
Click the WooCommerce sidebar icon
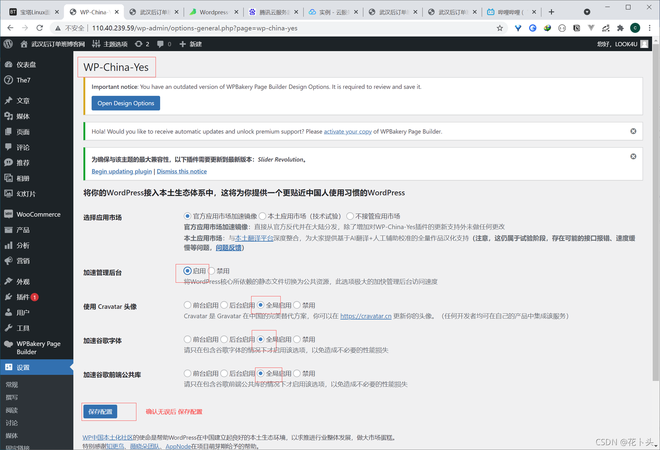pos(8,214)
